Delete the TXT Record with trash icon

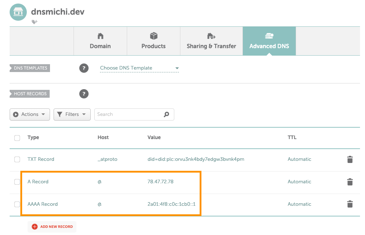point(350,159)
